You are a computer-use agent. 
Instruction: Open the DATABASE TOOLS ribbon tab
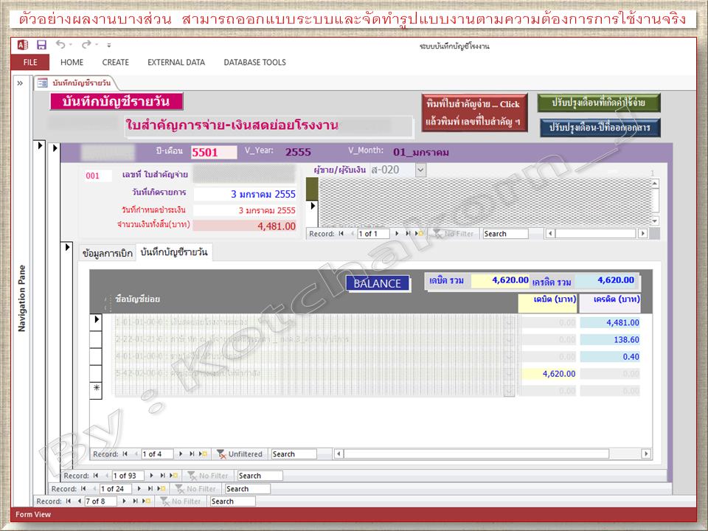tap(254, 63)
